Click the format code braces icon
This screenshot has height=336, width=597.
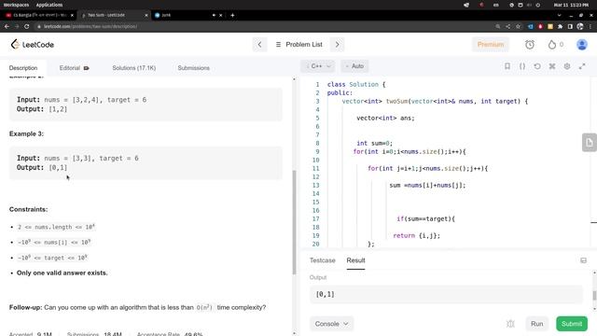[x=522, y=66]
